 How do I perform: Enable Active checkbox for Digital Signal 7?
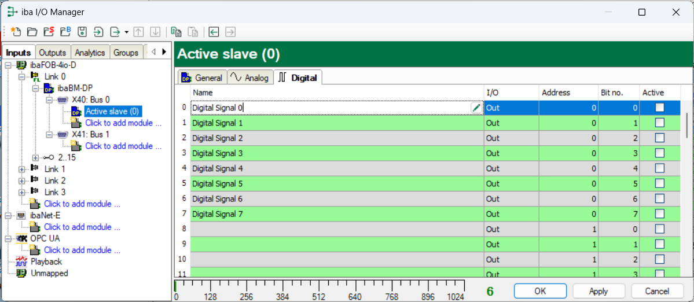point(659,213)
